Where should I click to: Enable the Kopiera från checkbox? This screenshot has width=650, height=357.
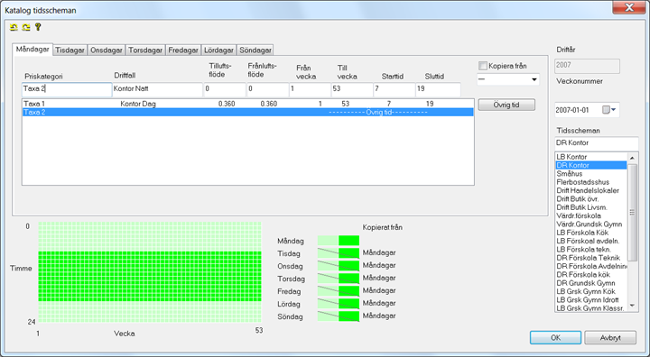click(482, 66)
